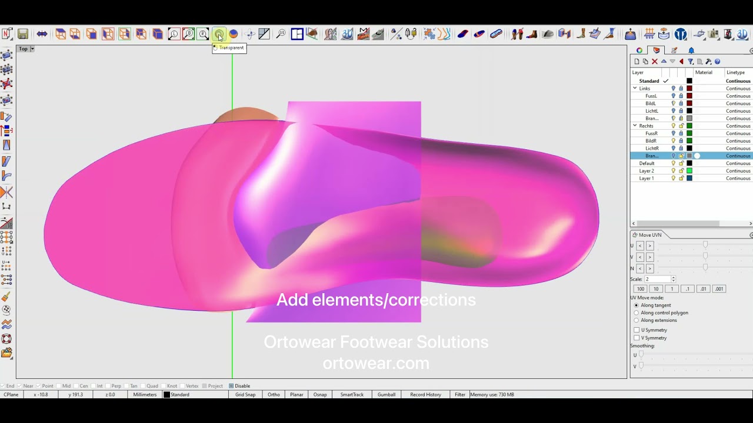753x423 pixels.
Task: Select Along extensions radio button
Action: point(636,320)
